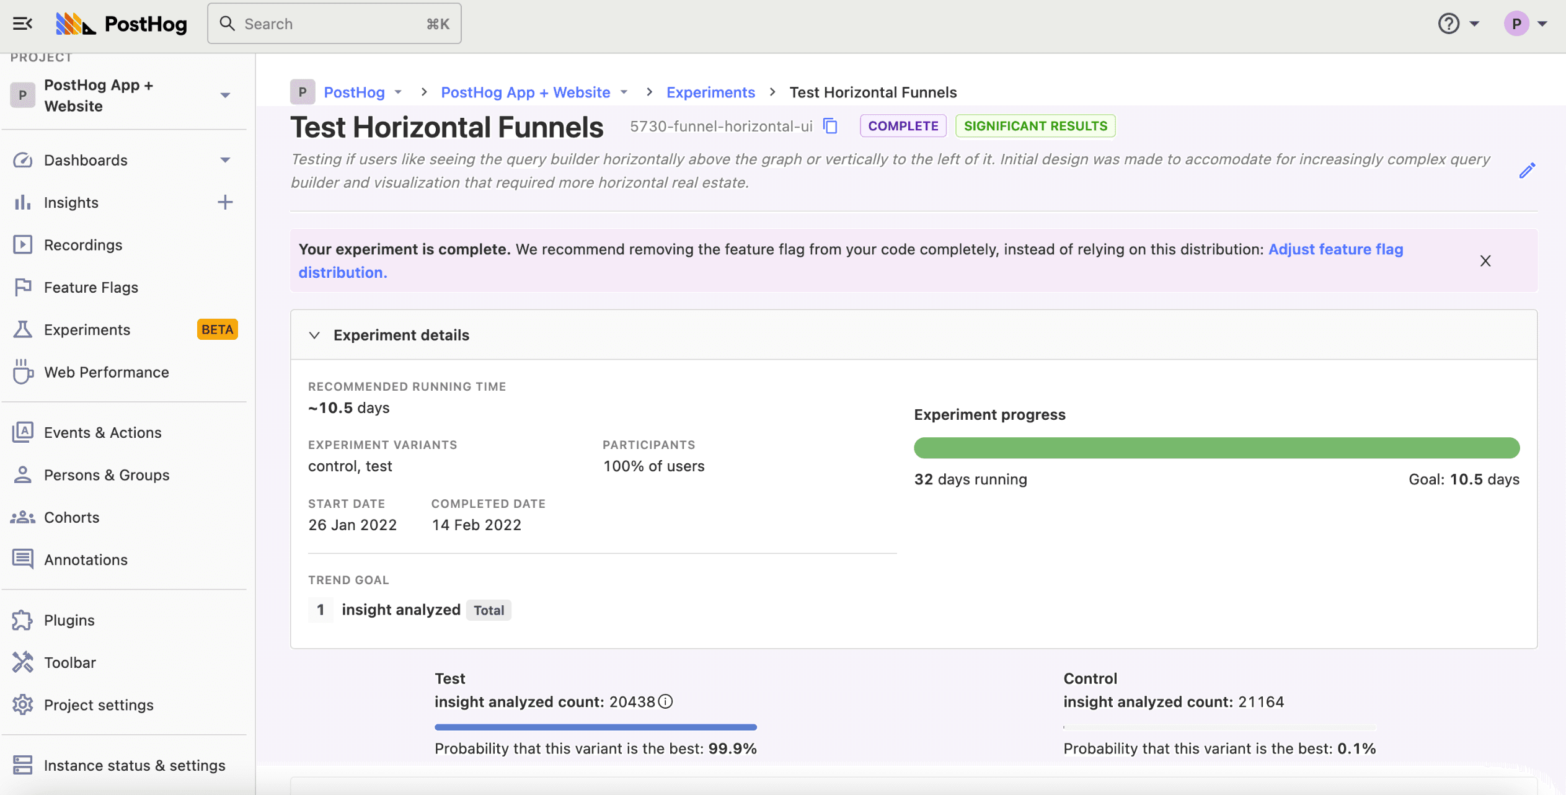Expand the Dashboards submenu arrow
This screenshot has width=1566, height=795.
point(225,160)
